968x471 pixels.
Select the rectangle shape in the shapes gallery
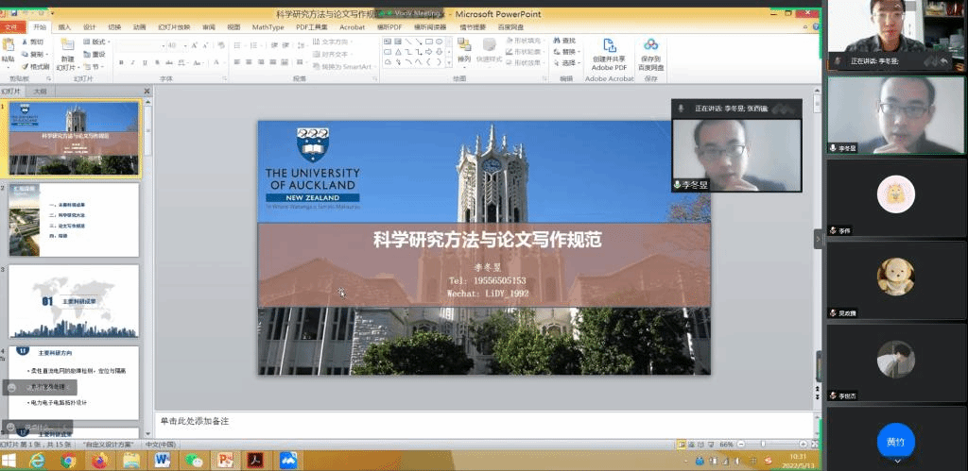[428, 42]
